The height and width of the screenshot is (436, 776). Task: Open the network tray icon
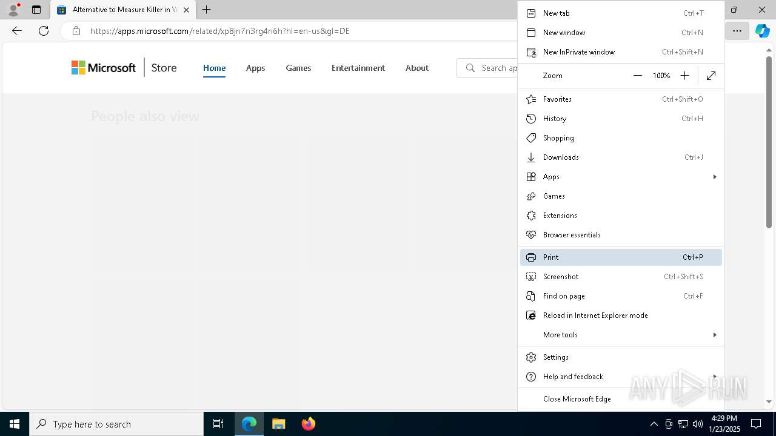[x=683, y=424]
